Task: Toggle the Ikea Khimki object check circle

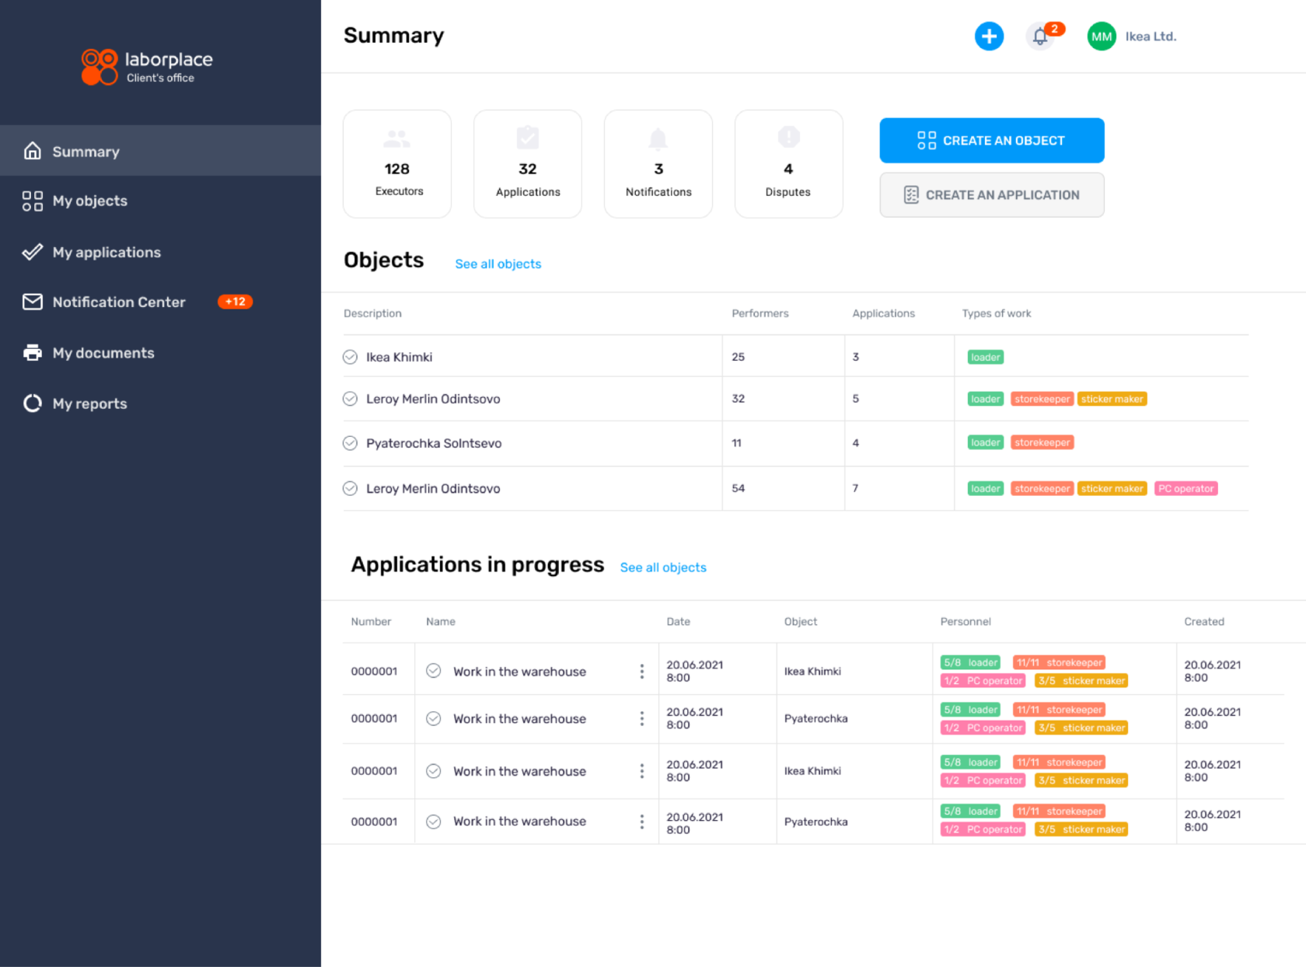Action: tap(351, 357)
